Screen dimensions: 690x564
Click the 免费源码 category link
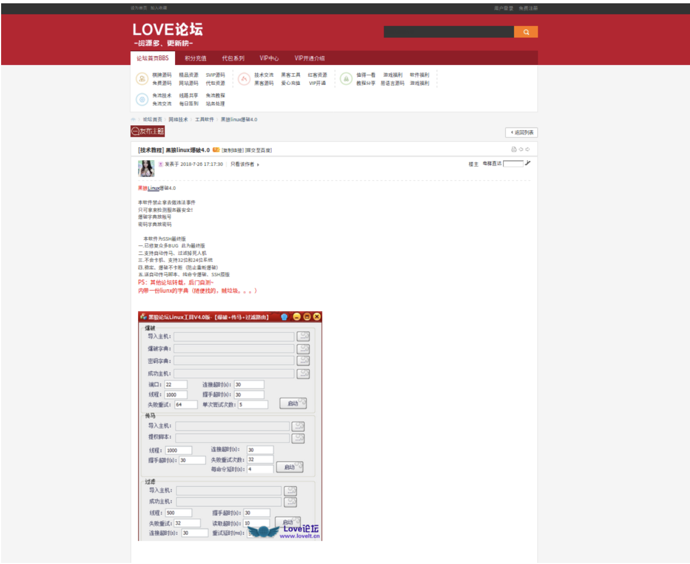coord(162,83)
